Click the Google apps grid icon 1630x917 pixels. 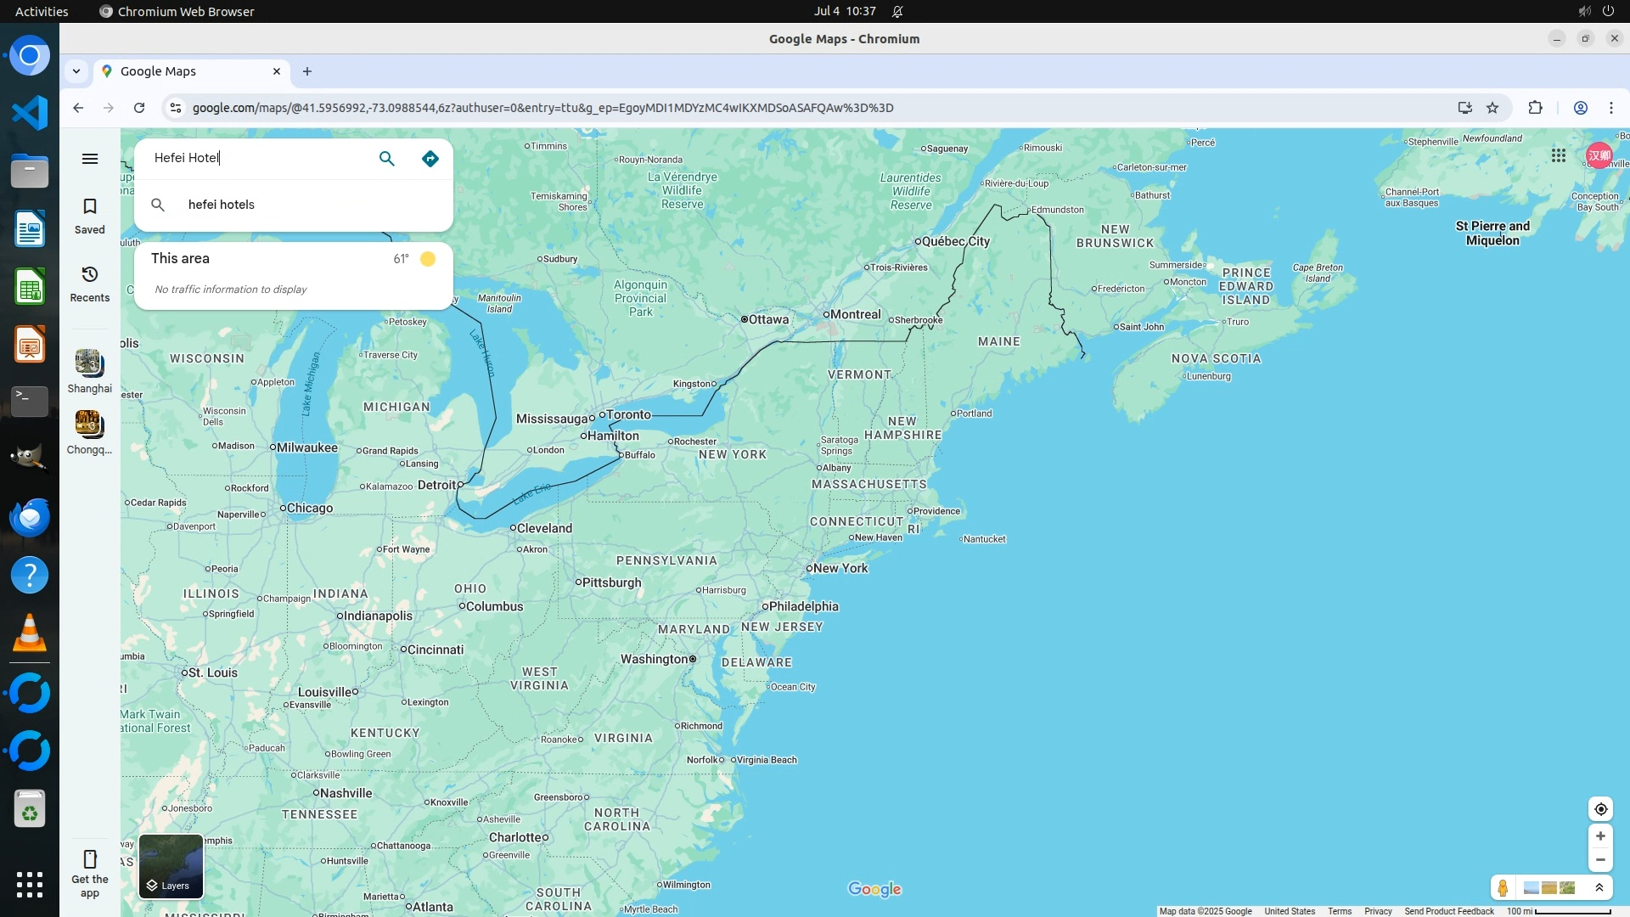(1558, 155)
